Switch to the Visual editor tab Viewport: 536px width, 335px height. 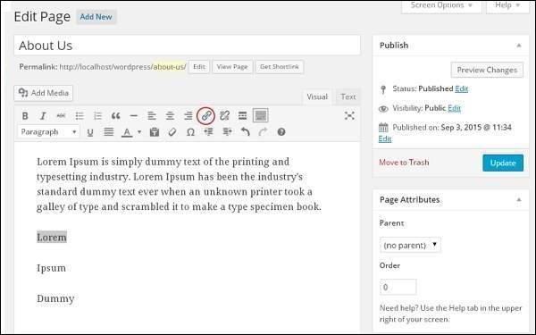click(x=317, y=97)
